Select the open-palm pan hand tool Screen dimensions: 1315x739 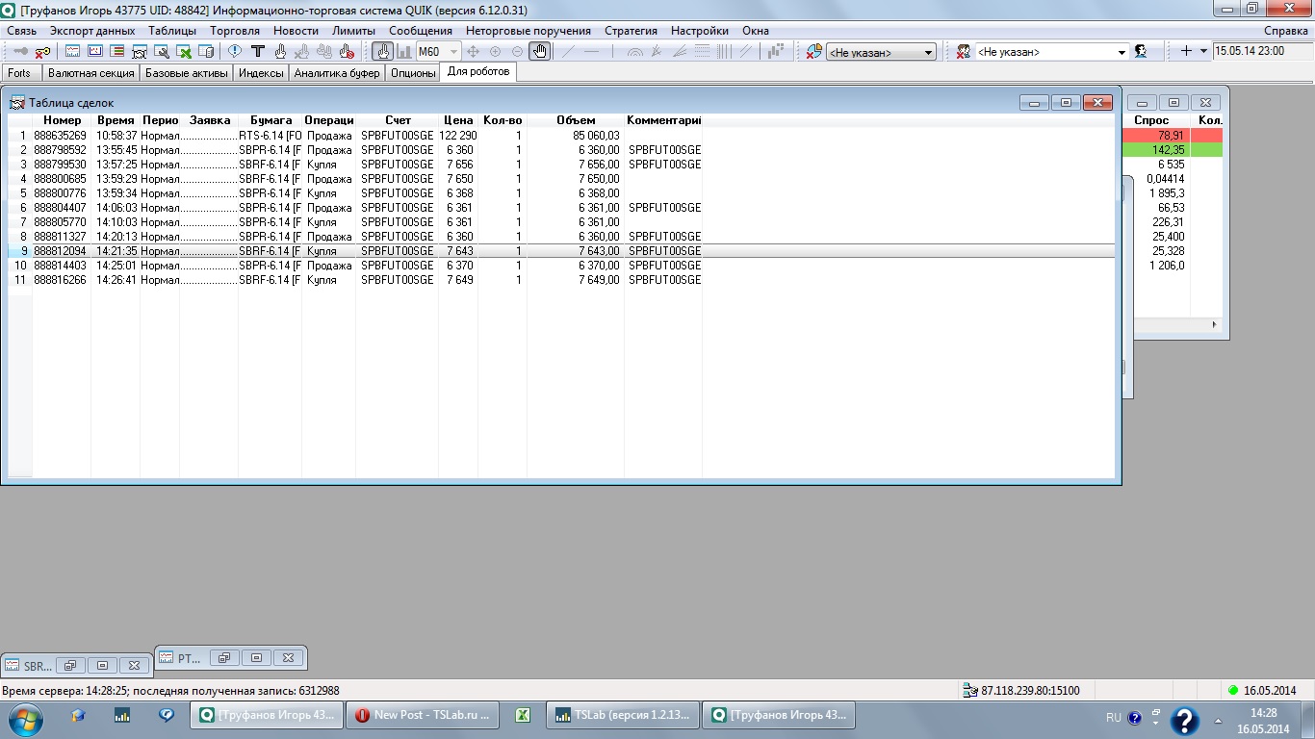(540, 51)
